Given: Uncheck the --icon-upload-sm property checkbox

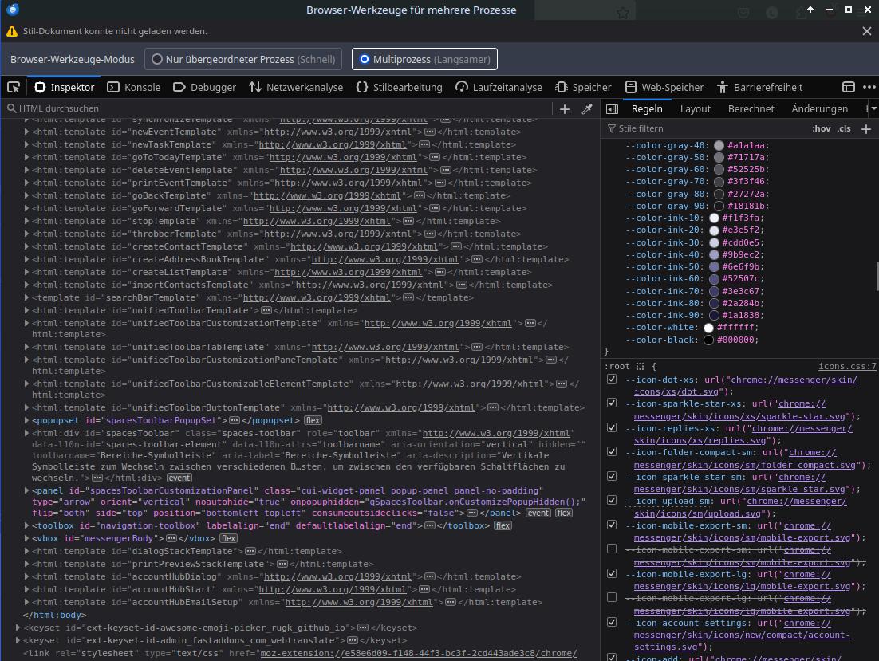Looking at the screenshot, I should pyautogui.click(x=612, y=501).
